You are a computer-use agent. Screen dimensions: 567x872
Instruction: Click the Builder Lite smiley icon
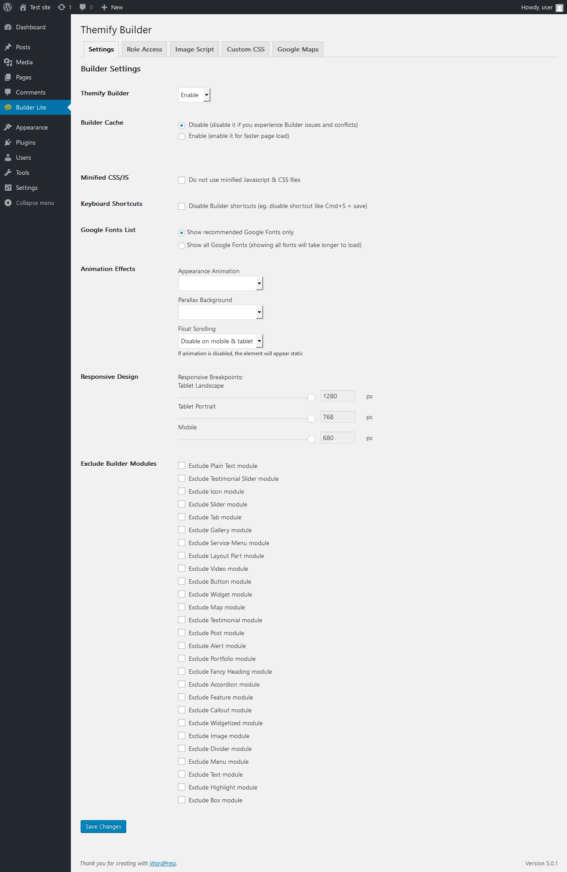[x=8, y=107]
